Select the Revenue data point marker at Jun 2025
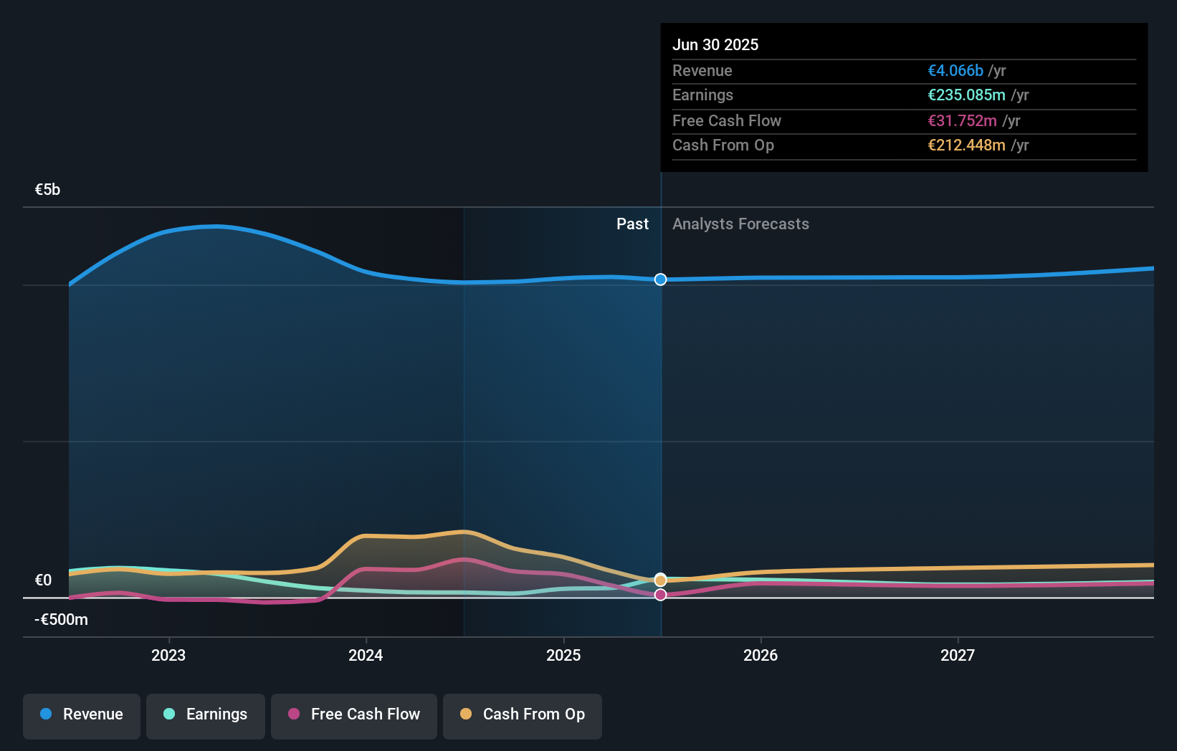Image resolution: width=1177 pixels, height=751 pixels. click(x=661, y=279)
